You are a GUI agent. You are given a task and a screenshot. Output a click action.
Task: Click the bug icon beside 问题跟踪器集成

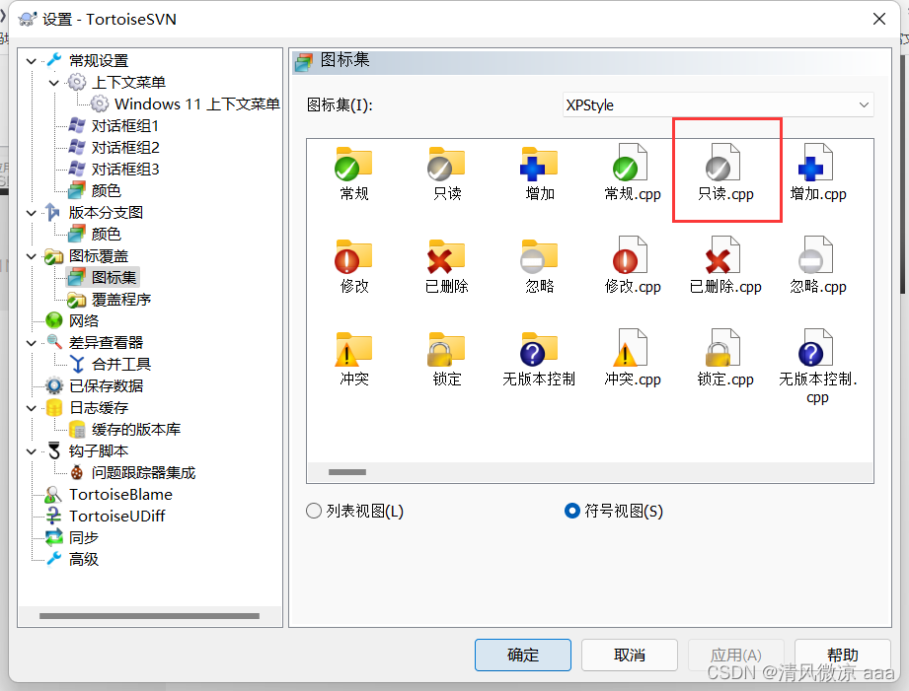tap(77, 472)
